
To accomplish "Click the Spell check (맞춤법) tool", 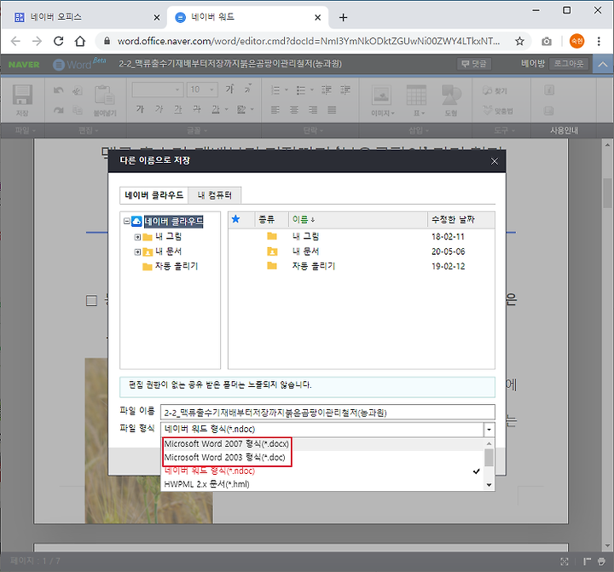I will [497, 111].
